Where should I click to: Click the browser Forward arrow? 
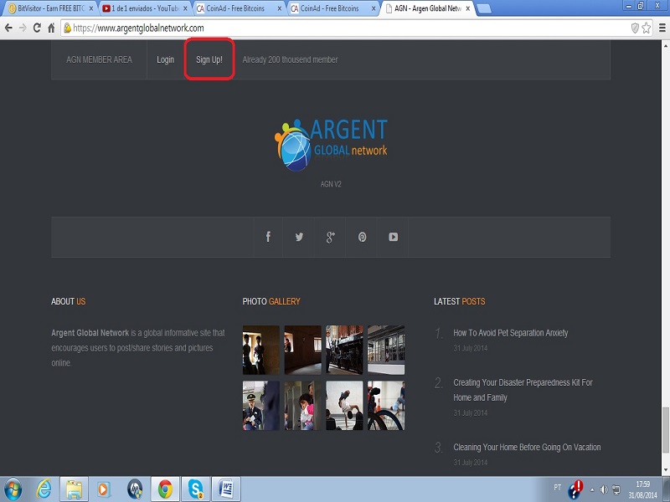coord(23,28)
